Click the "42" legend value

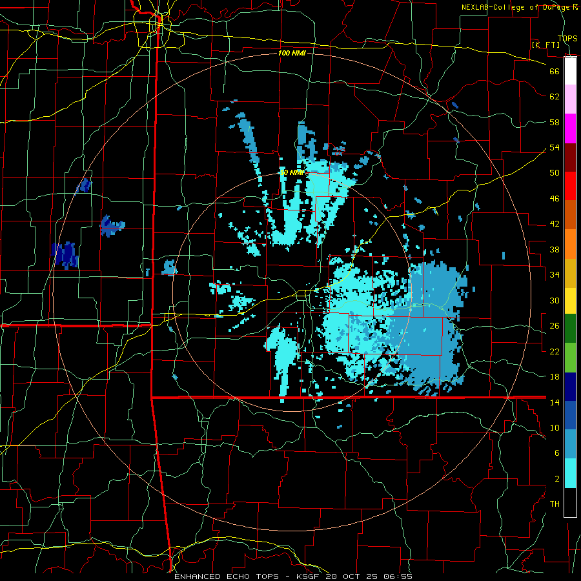tap(555, 224)
